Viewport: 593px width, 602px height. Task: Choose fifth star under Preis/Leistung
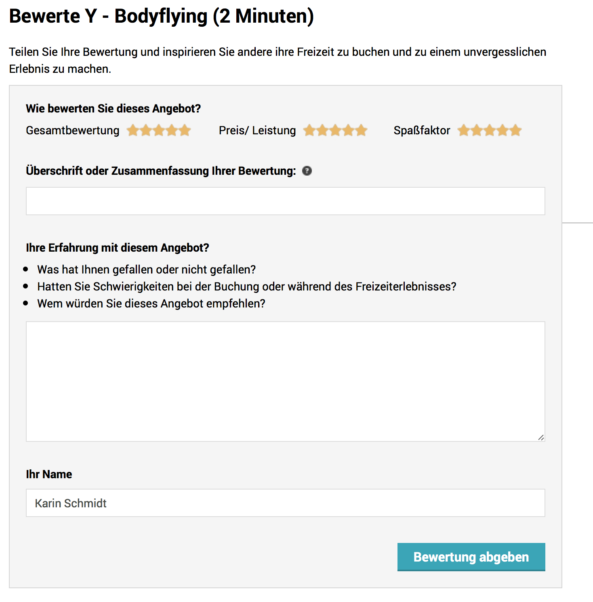point(361,130)
